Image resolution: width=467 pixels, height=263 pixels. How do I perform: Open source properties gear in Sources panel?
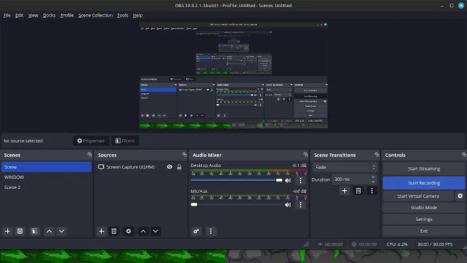tap(128, 231)
